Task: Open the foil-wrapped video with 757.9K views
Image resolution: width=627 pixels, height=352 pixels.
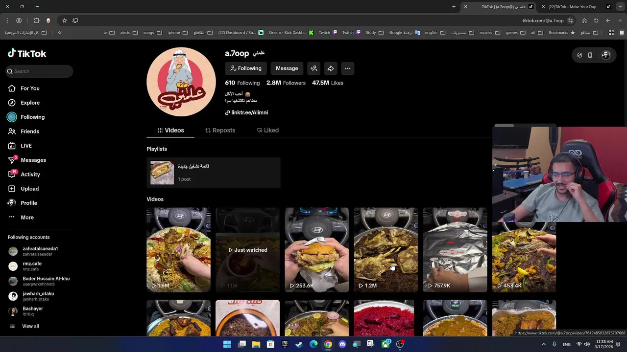Action: (455, 250)
